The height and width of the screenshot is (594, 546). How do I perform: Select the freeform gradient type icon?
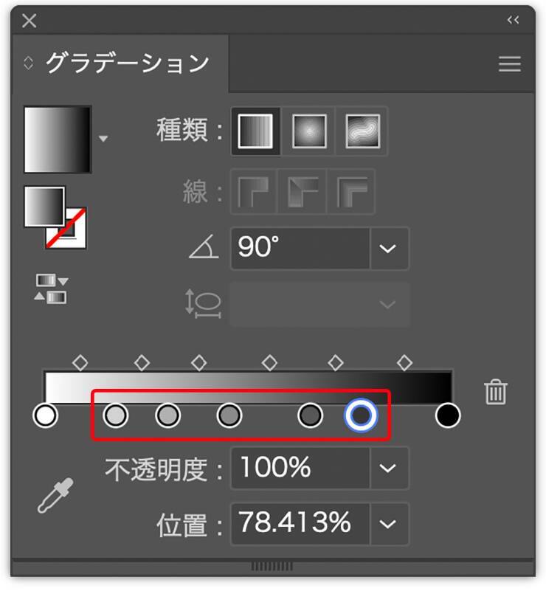coord(362,131)
